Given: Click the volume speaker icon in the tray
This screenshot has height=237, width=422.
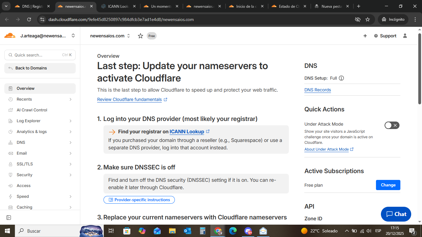Looking at the screenshot, I should pyautogui.click(x=369, y=231).
